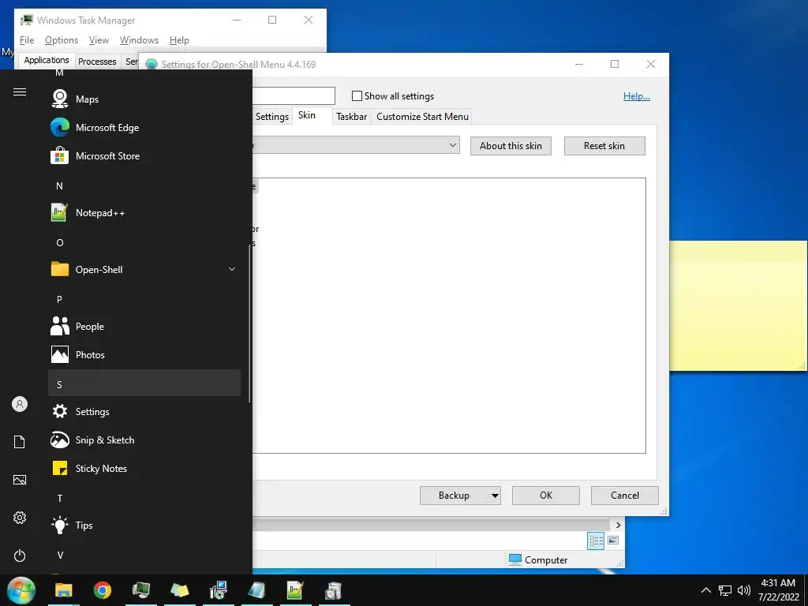Click the installer taskbar icon with disc
This screenshot has width=808, height=606.
[x=219, y=590]
